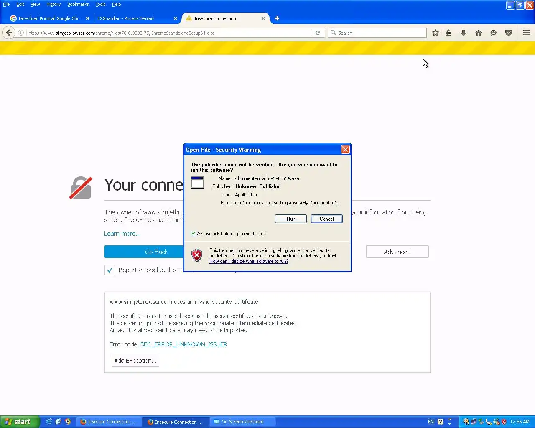
Task: Click the SEC_ERROR_UNKNOWN_ISSUER error code link
Action: (184, 344)
